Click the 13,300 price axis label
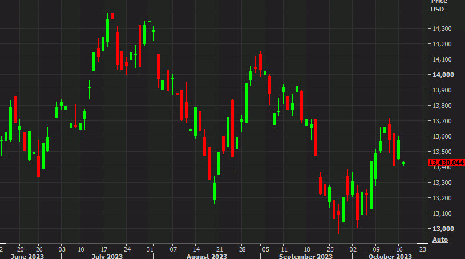This screenshot has height=259, width=465. (442, 183)
